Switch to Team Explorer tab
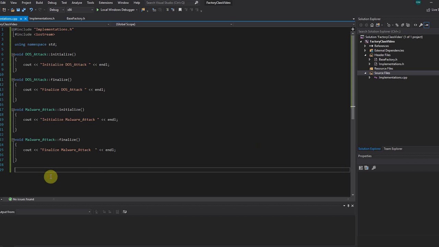Image resolution: width=439 pixels, height=247 pixels. click(x=393, y=149)
